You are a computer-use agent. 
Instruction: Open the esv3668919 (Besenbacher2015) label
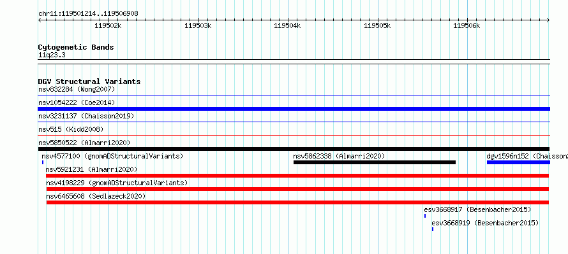[x=485, y=223]
